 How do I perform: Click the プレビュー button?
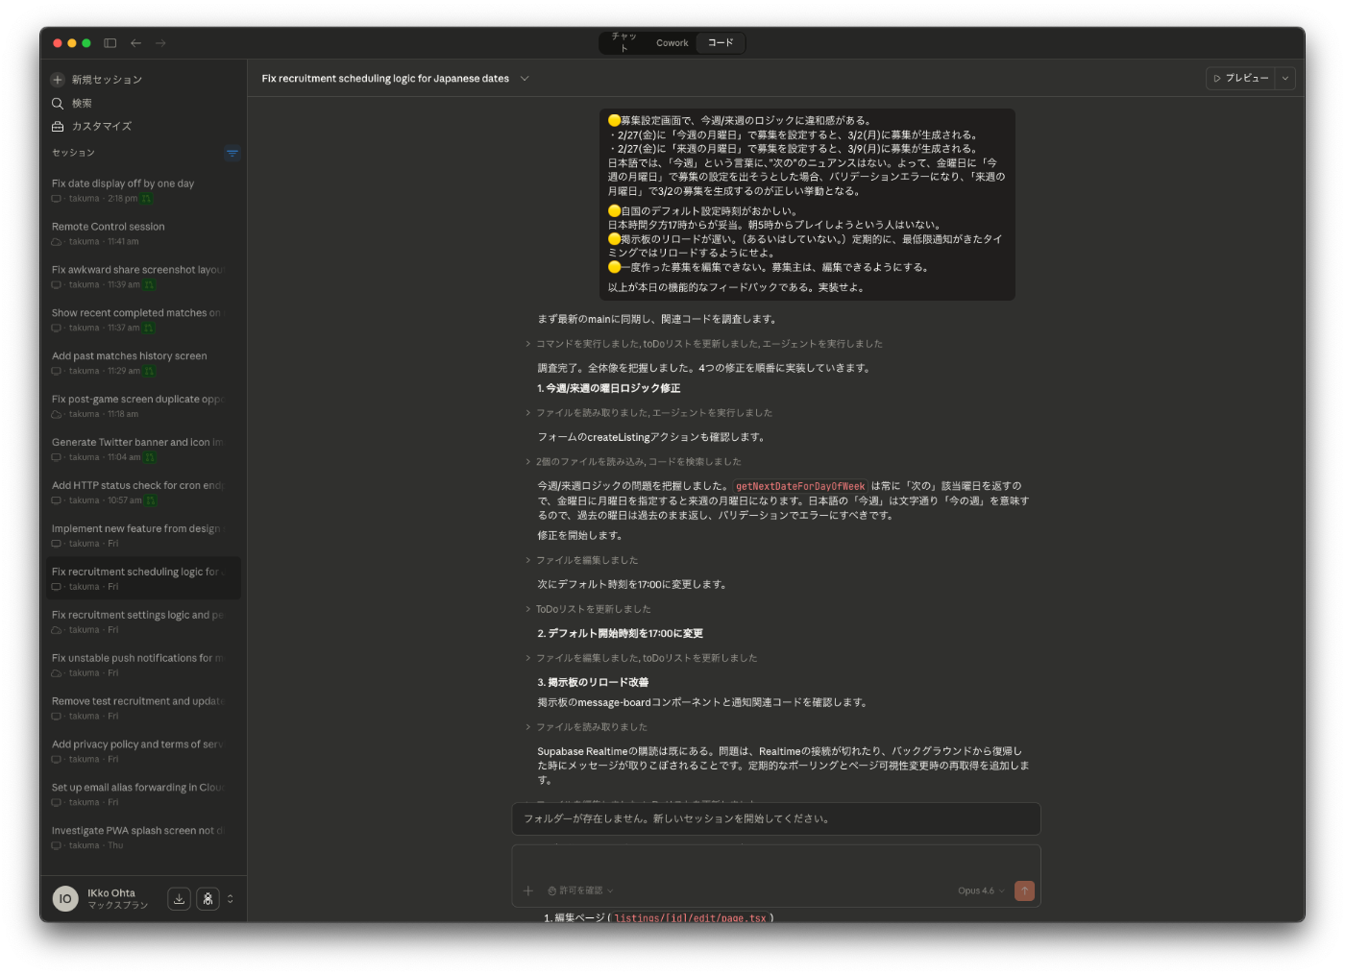click(x=1241, y=79)
